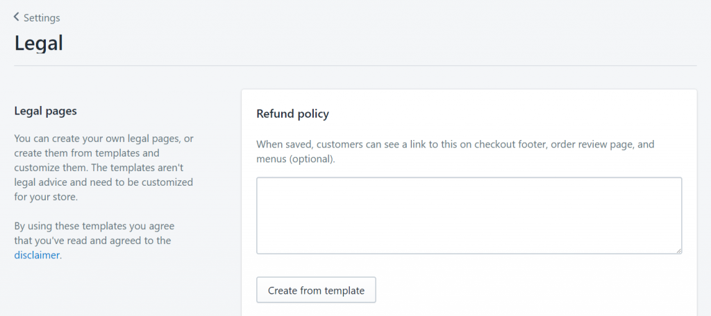Click the 'You can create your own legal pages' paragraph
The height and width of the screenshot is (316, 711).
point(104,168)
